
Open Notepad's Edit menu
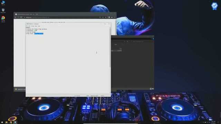29,26
